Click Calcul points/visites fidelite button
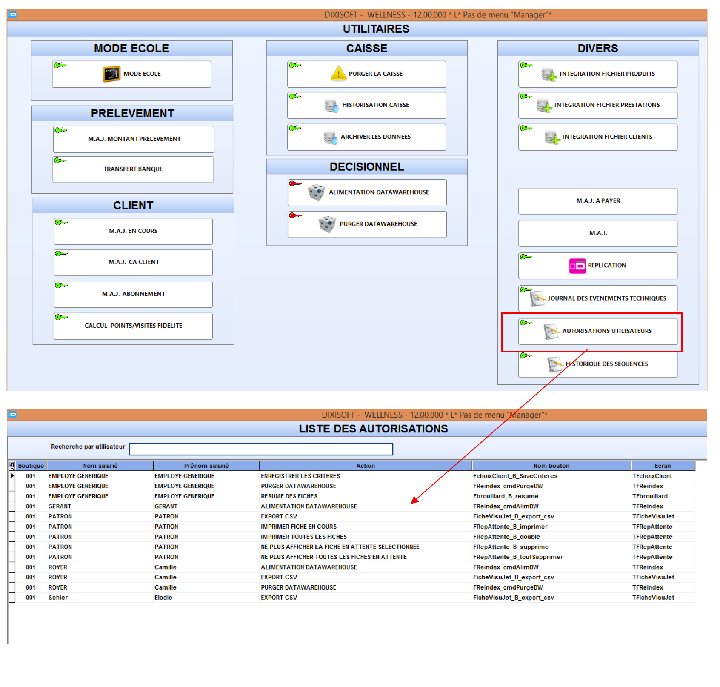This screenshot has width=720, height=687. pyautogui.click(x=133, y=326)
